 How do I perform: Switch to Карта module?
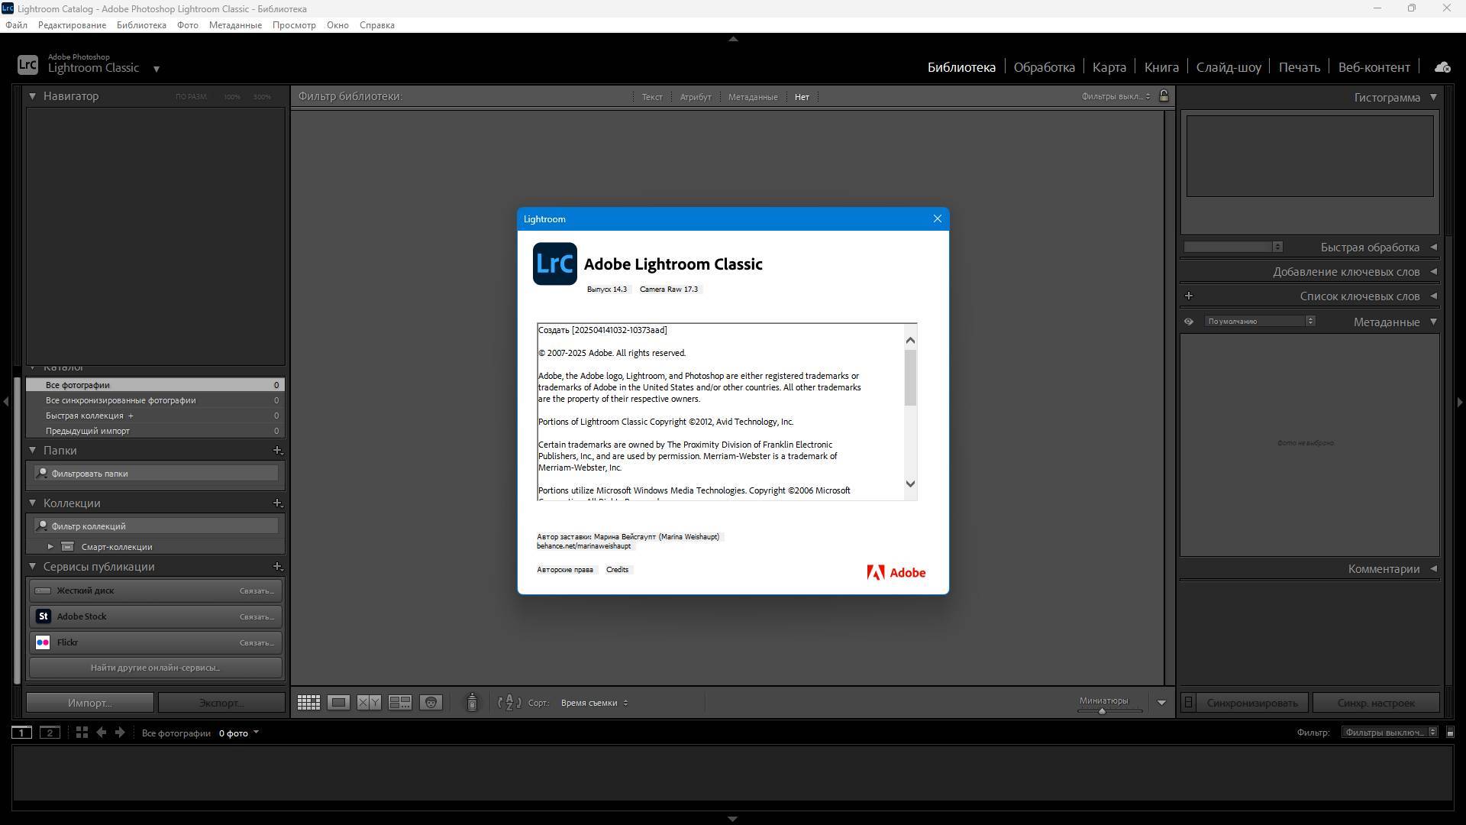(x=1109, y=67)
